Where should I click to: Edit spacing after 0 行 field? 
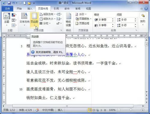[x=127, y=25]
